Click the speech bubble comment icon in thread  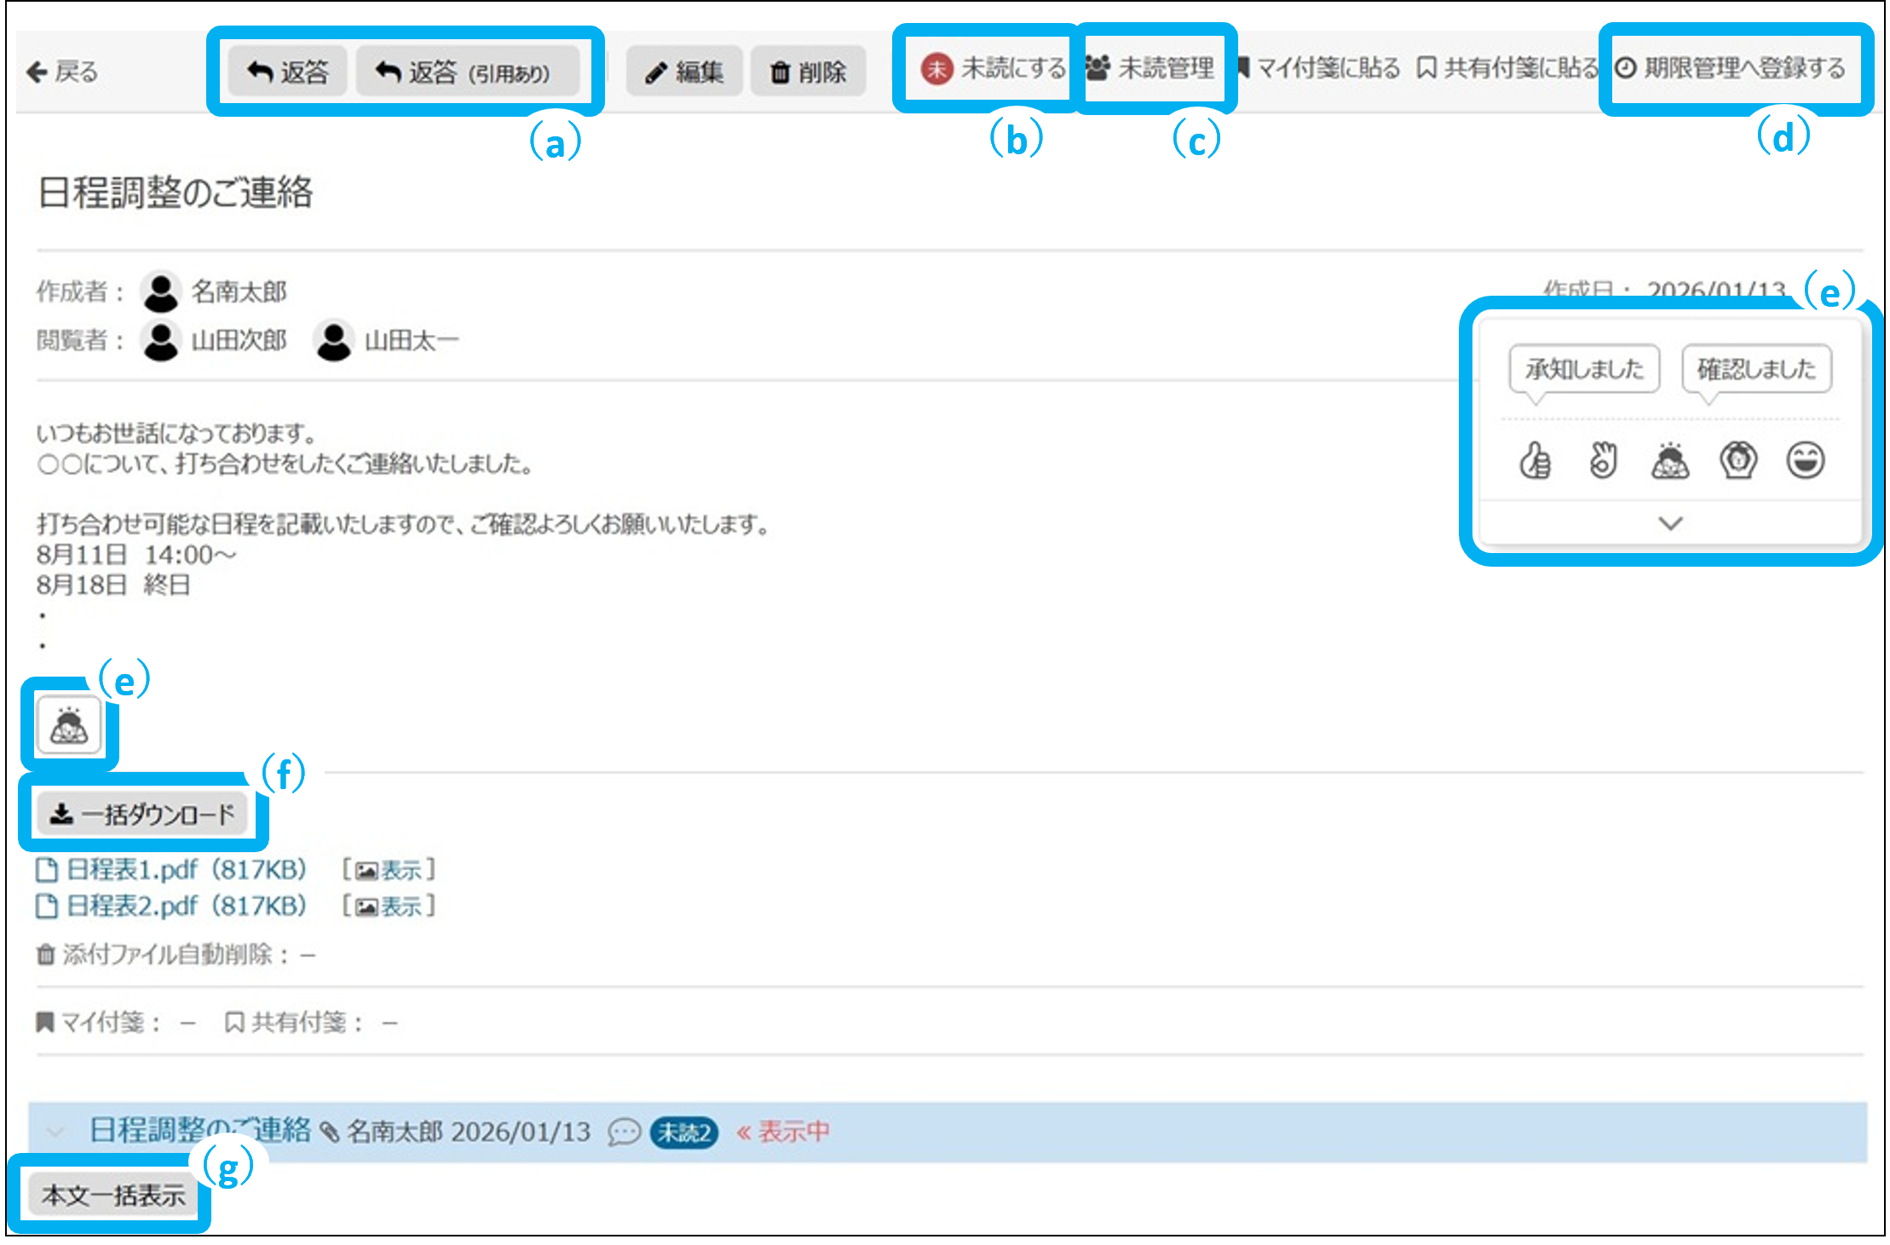(624, 1133)
